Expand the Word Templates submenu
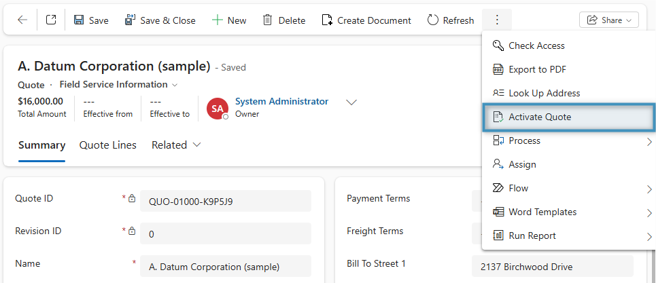This screenshot has width=656, height=283. tap(542, 212)
